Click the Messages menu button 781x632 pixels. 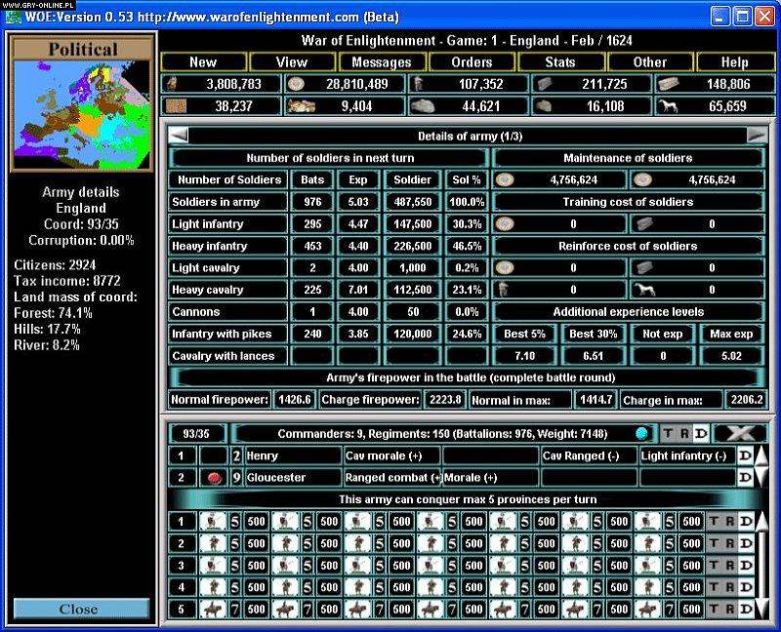(382, 61)
